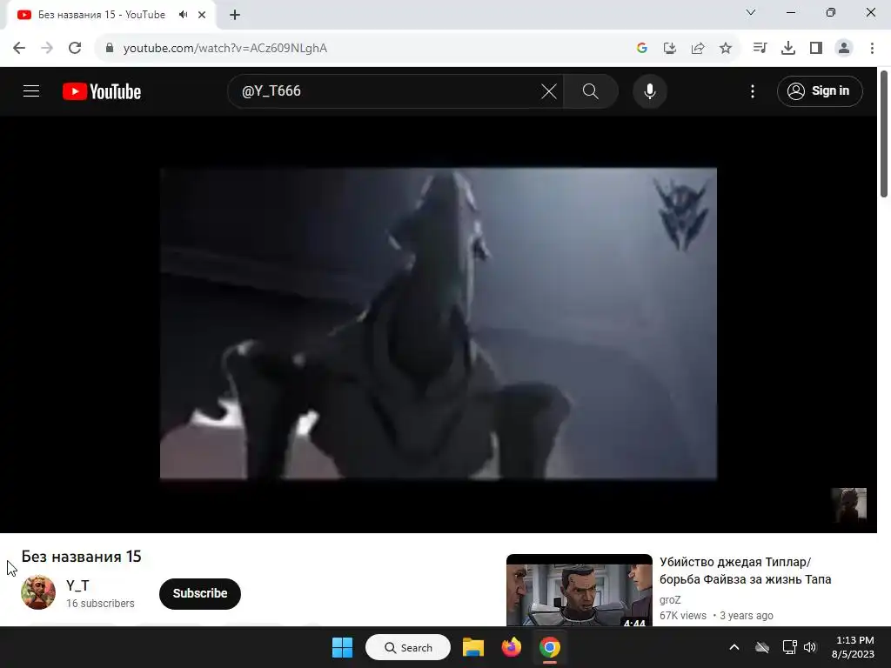The image size is (891, 668).
Task: Show hidden tray icons chevron
Action: pyautogui.click(x=734, y=647)
